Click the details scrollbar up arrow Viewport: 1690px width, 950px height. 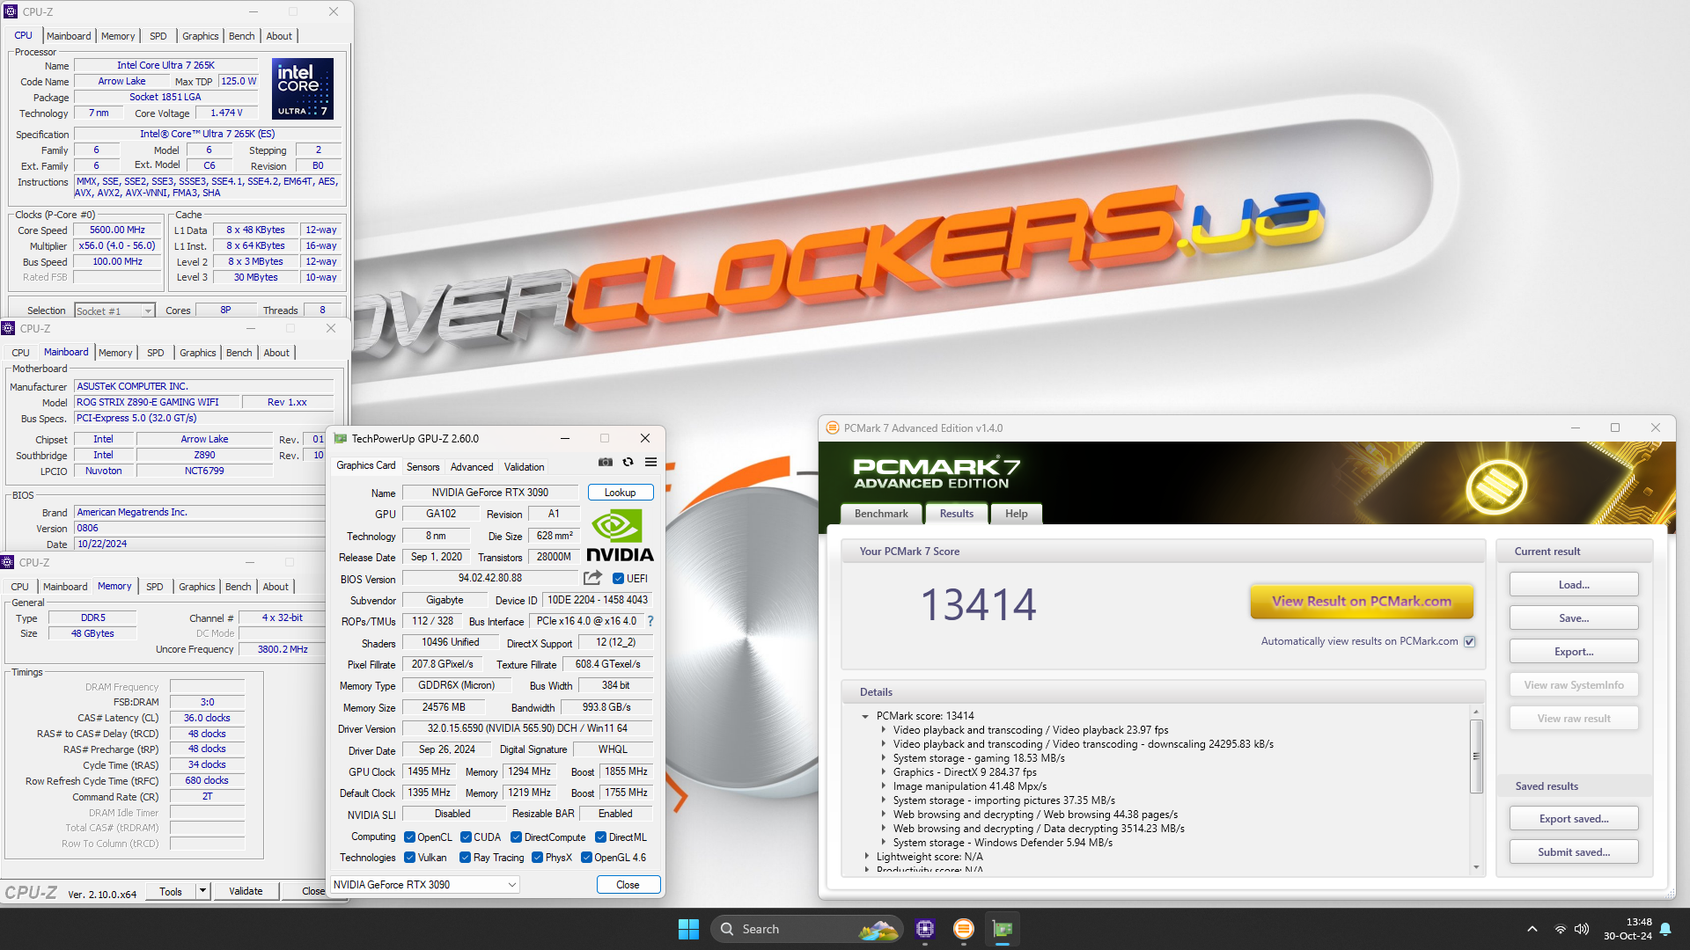coord(1476,712)
